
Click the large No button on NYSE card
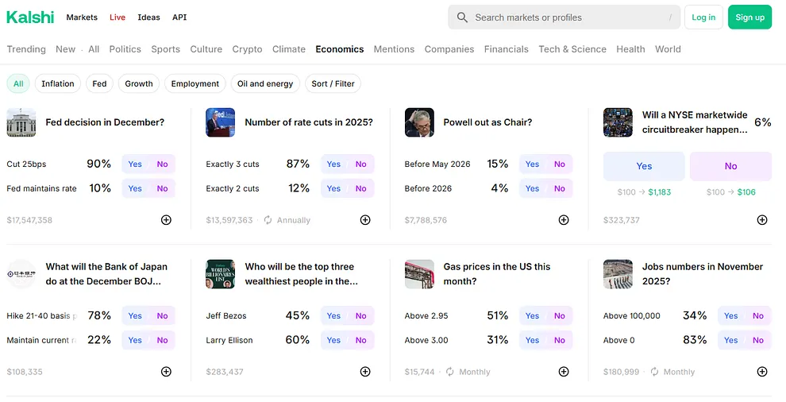(730, 167)
